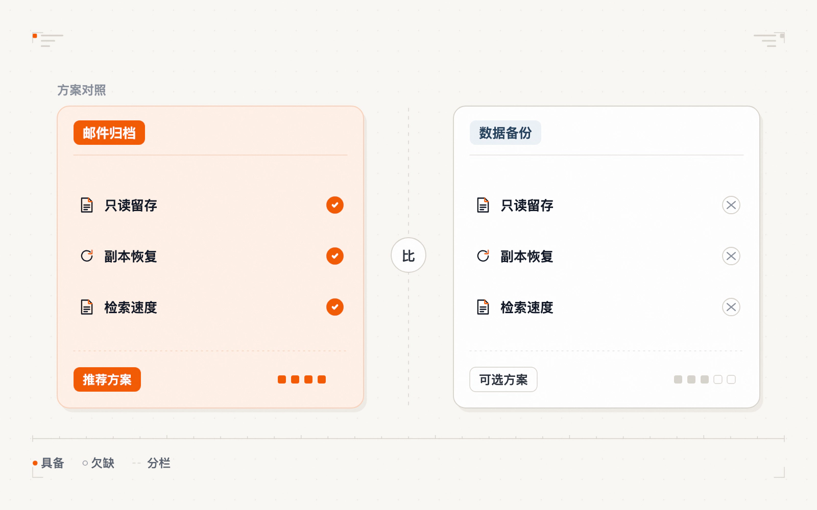Image resolution: width=817 pixels, height=510 pixels.
Task: Click the 检索速度 label in 邮件归档 card
Action: [x=131, y=307]
